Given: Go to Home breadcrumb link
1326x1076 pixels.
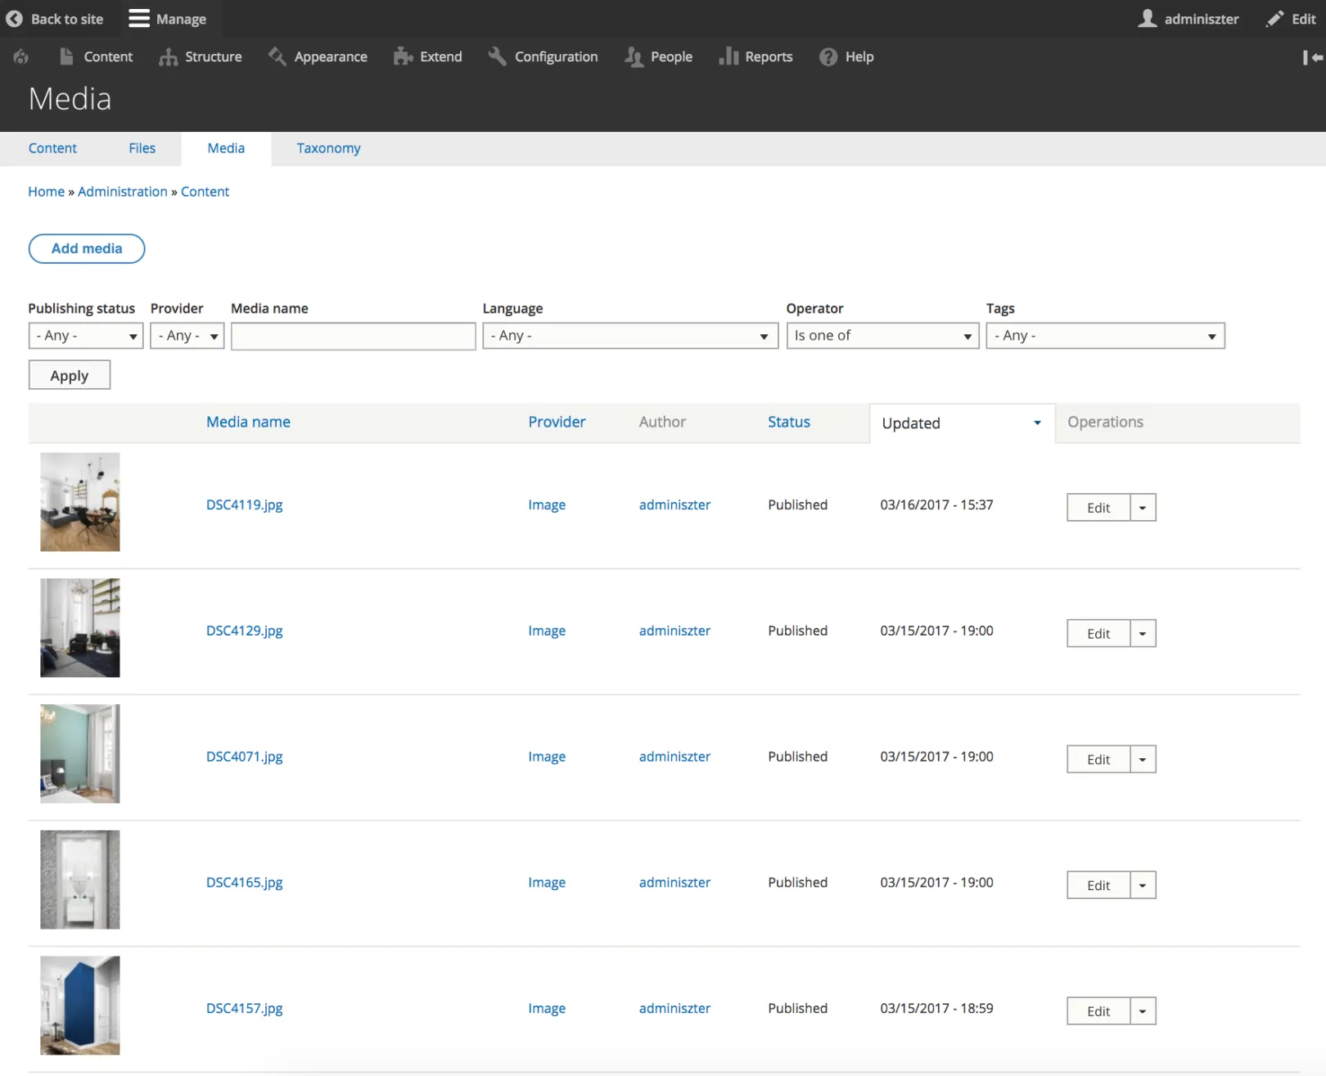Looking at the screenshot, I should pyautogui.click(x=47, y=192).
